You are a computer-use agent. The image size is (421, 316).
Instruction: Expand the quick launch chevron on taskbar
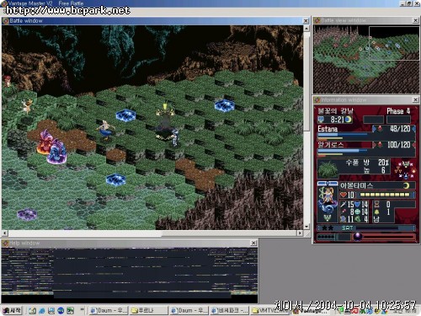click(x=82, y=310)
